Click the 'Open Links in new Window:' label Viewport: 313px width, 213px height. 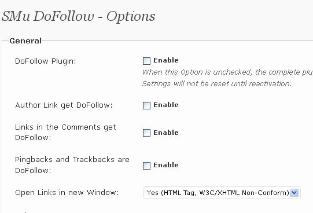(67, 193)
